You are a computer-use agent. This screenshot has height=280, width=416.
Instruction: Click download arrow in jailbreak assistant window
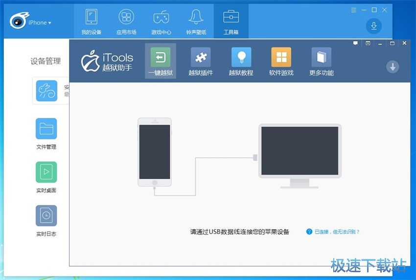393,67
